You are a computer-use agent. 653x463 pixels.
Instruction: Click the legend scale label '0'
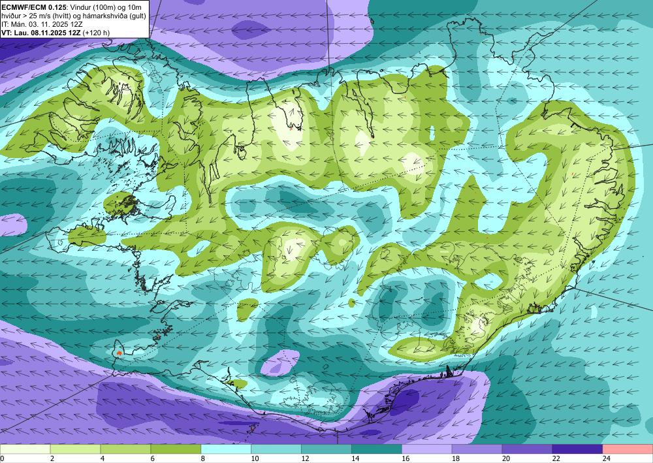click(2, 458)
